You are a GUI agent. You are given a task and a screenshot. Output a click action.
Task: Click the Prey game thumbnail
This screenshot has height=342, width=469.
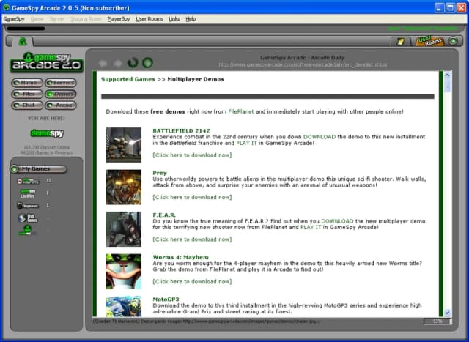tap(124, 187)
